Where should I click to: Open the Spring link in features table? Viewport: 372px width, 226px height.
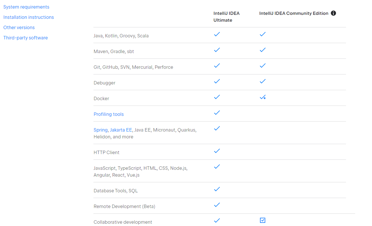(101, 130)
